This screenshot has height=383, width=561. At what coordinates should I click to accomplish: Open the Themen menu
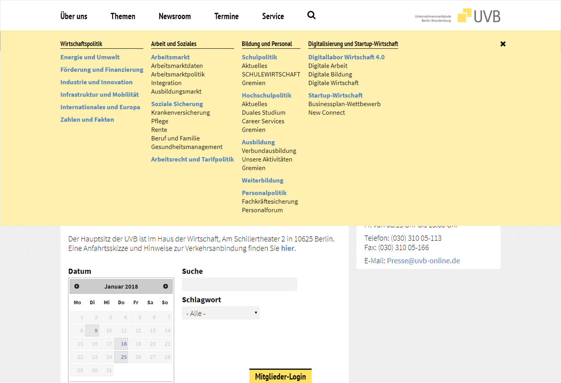[x=122, y=16]
